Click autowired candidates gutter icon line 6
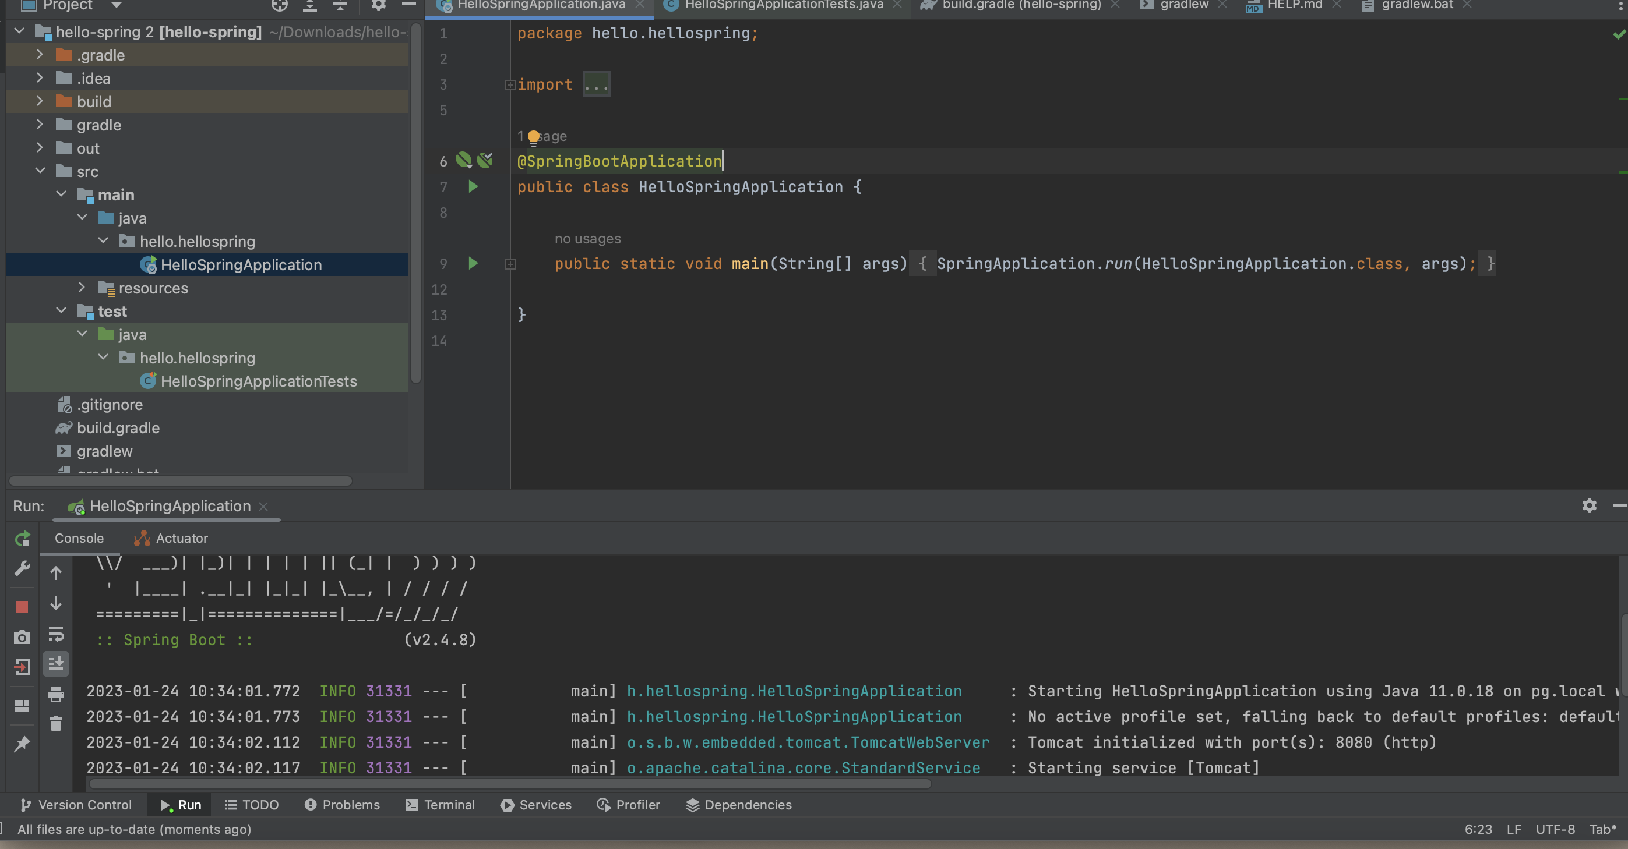This screenshot has width=1628, height=849. tap(485, 161)
